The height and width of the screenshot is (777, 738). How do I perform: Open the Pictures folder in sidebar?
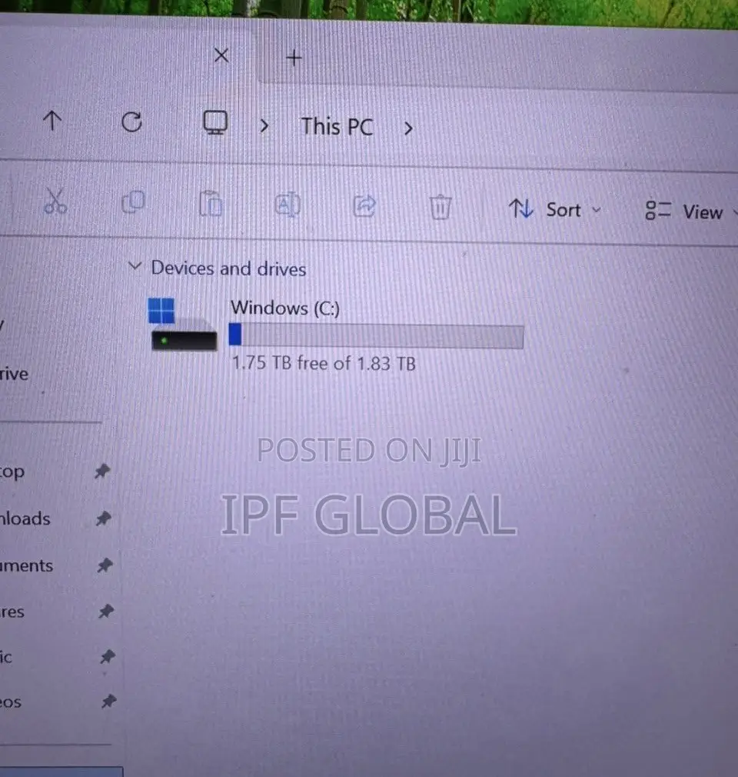(12, 612)
